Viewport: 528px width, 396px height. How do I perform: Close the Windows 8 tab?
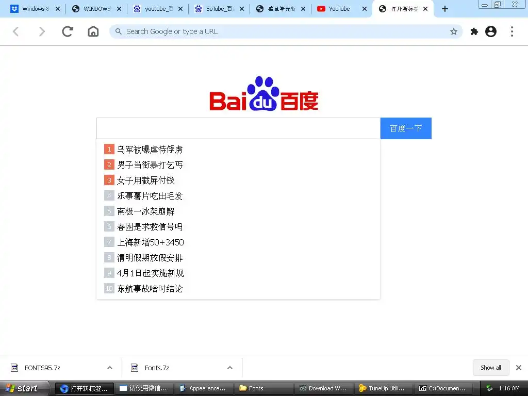(x=58, y=9)
